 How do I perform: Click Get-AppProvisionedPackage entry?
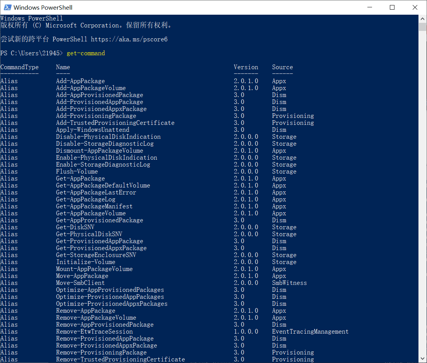pyautogui.click(x=99, y=220)
